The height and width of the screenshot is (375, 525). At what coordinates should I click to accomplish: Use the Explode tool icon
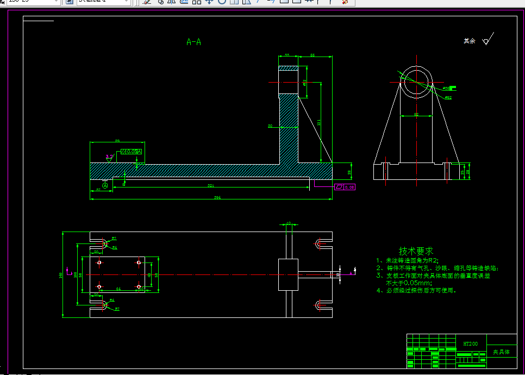coord(345,2)
